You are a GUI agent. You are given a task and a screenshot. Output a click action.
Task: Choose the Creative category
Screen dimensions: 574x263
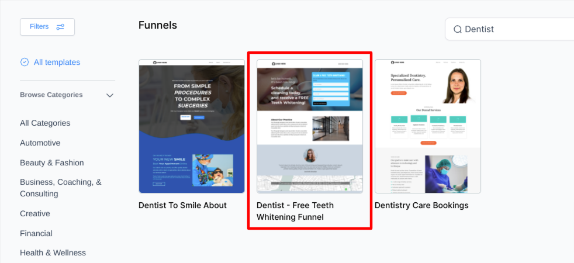pos(35,213)
